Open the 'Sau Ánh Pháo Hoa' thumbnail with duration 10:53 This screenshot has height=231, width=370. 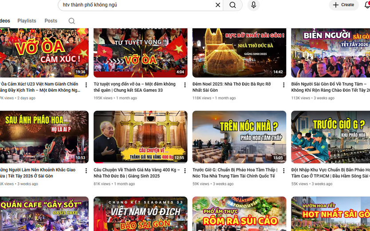pos(44,137)
